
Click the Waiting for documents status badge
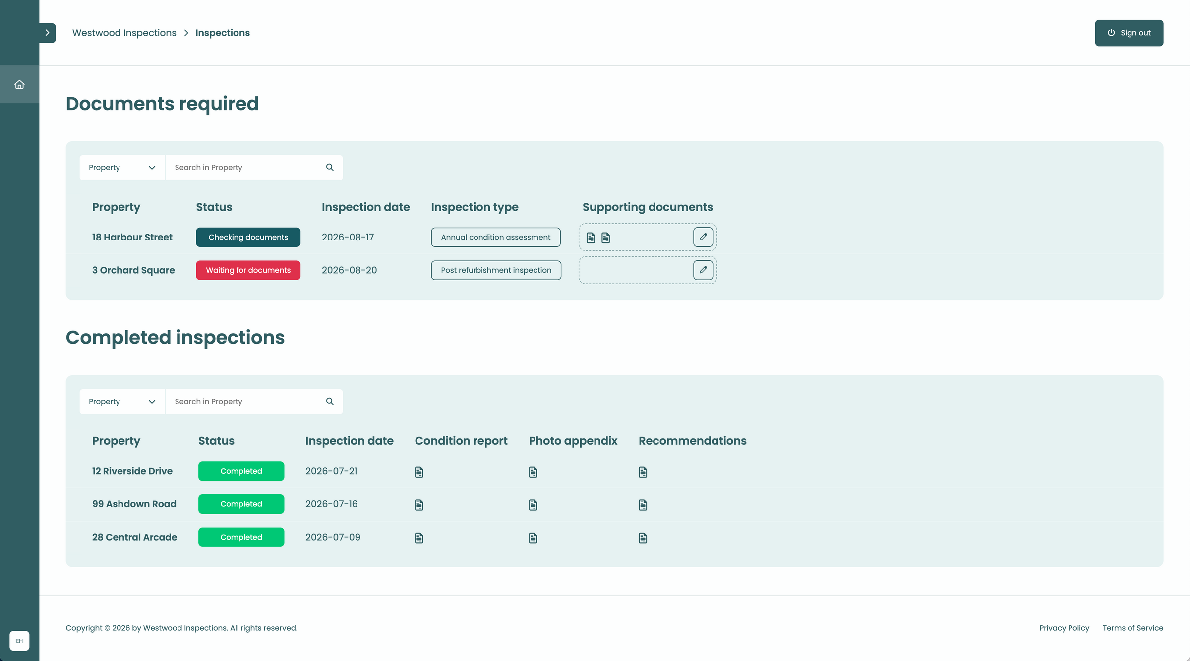[x=248, y=270]
